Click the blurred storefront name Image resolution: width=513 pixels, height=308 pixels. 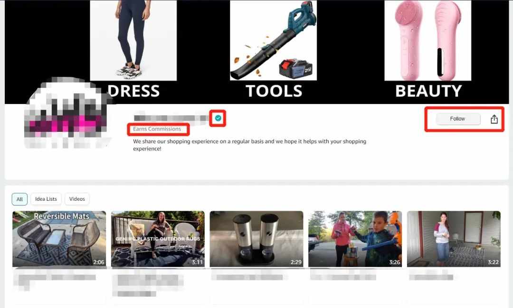click(x=171, y=118)
